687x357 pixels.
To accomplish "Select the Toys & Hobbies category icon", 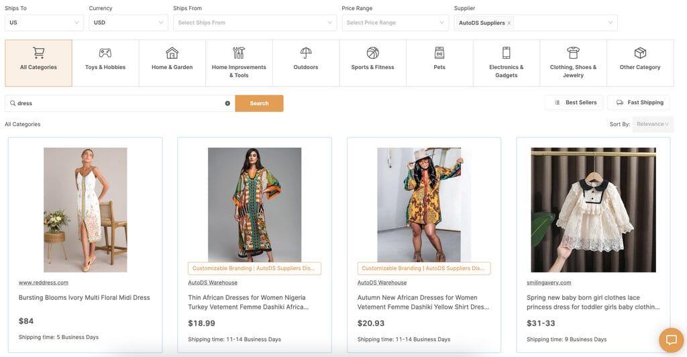I will (x=105, y=53).
